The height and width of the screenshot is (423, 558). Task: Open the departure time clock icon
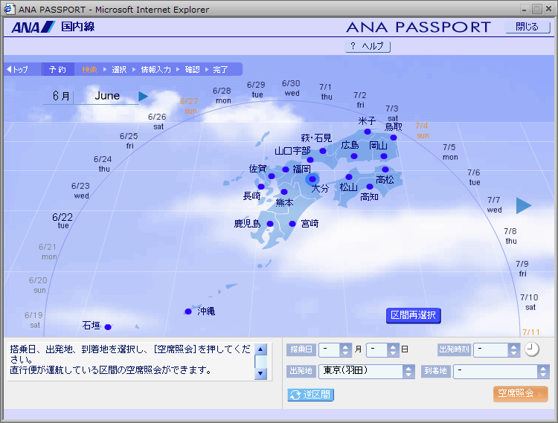[532, 349]
